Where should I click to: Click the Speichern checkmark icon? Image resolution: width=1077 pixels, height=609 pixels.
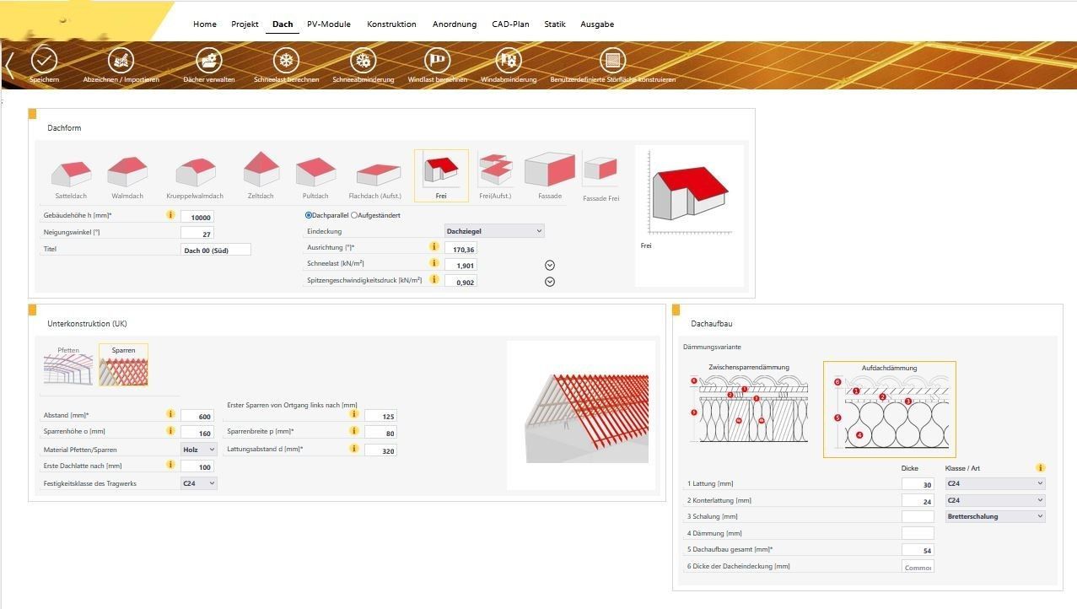coord(44,60)
